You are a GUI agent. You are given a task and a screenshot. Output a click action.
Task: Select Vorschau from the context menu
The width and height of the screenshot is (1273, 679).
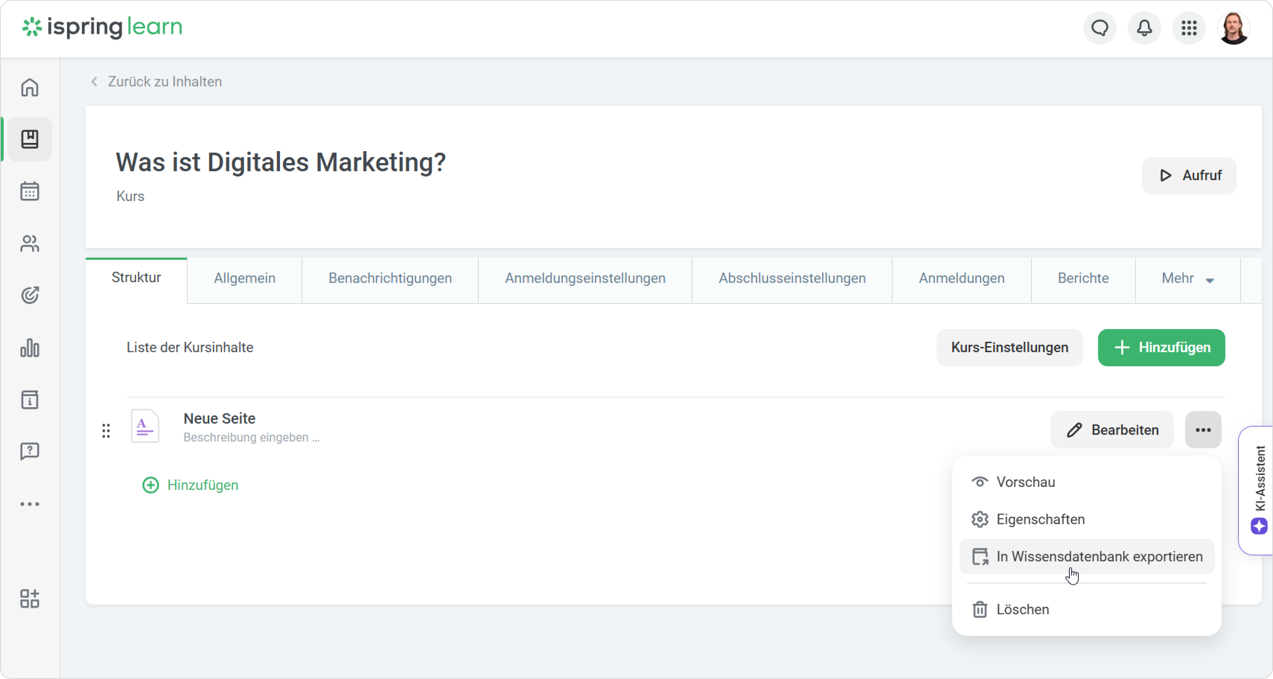coord(1025,482)
